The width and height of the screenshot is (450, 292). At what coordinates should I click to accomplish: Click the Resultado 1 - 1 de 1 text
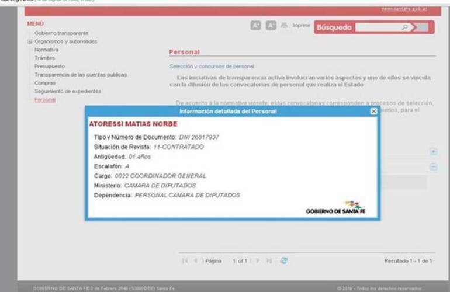tap(408, 261)
